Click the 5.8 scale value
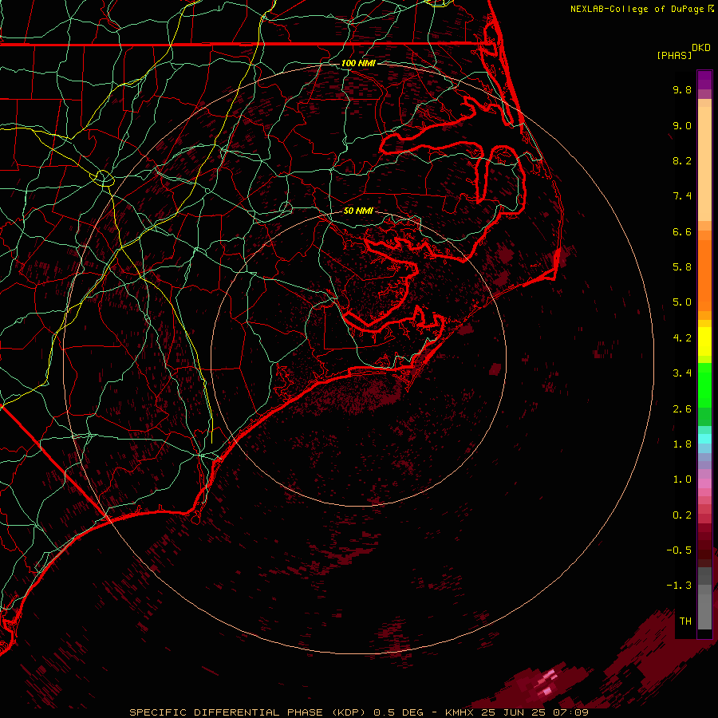Image resolution: width=718 pixels, height=718 pixels. (682, 267)
